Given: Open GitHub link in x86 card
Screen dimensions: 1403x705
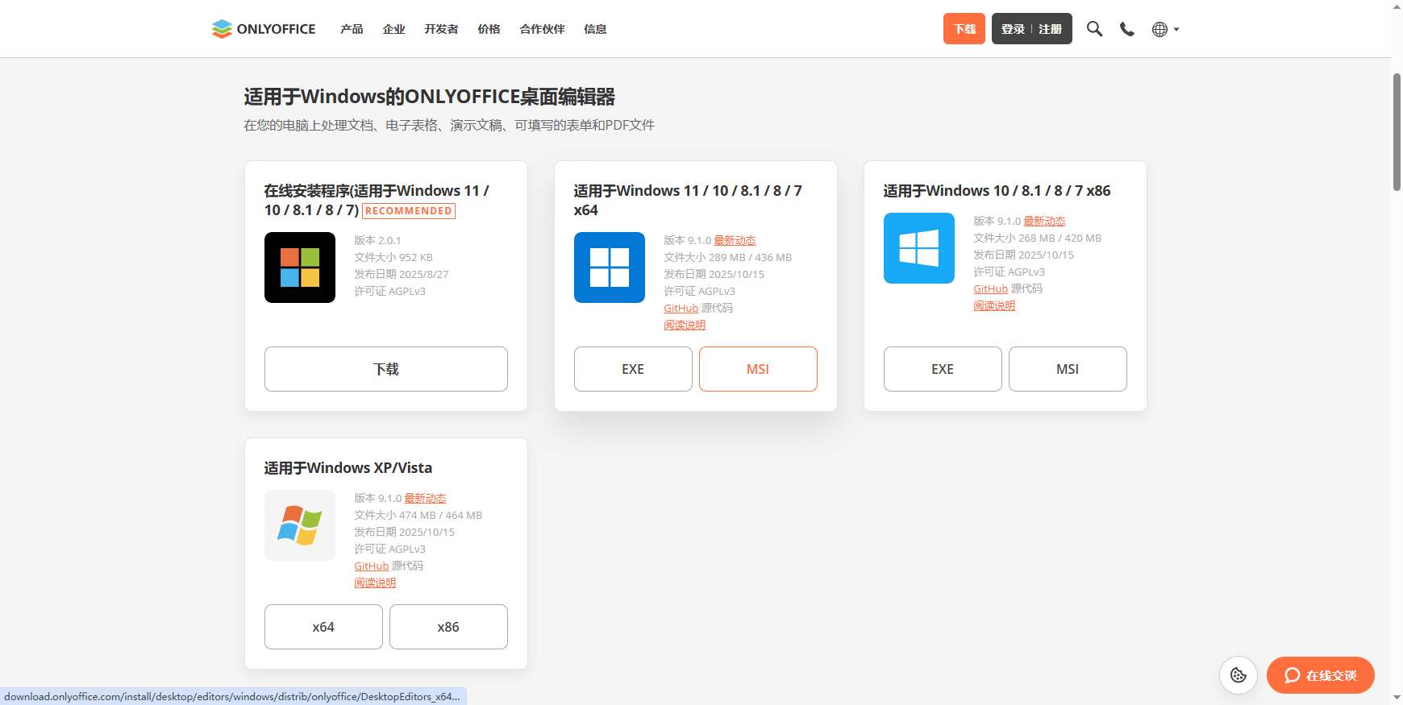Looking at the screenshot, I should tap(991, 289).
